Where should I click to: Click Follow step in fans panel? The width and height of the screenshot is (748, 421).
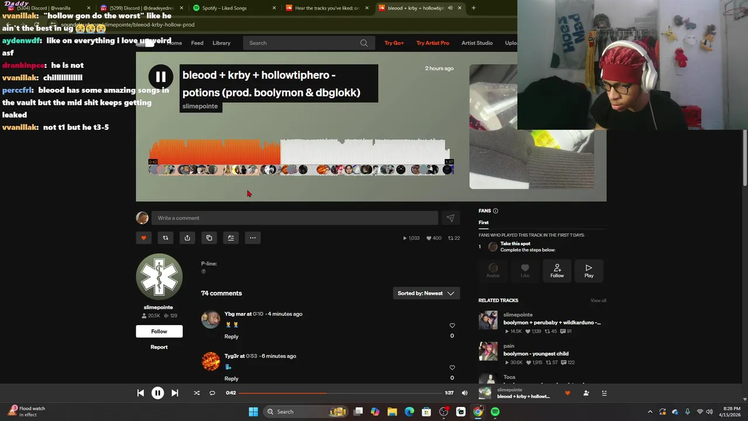557,271
